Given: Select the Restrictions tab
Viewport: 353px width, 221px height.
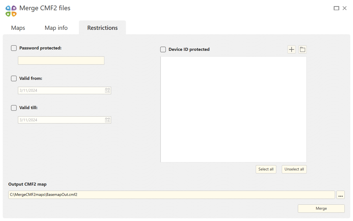Looking at the screenshot, I should [103, 28].
